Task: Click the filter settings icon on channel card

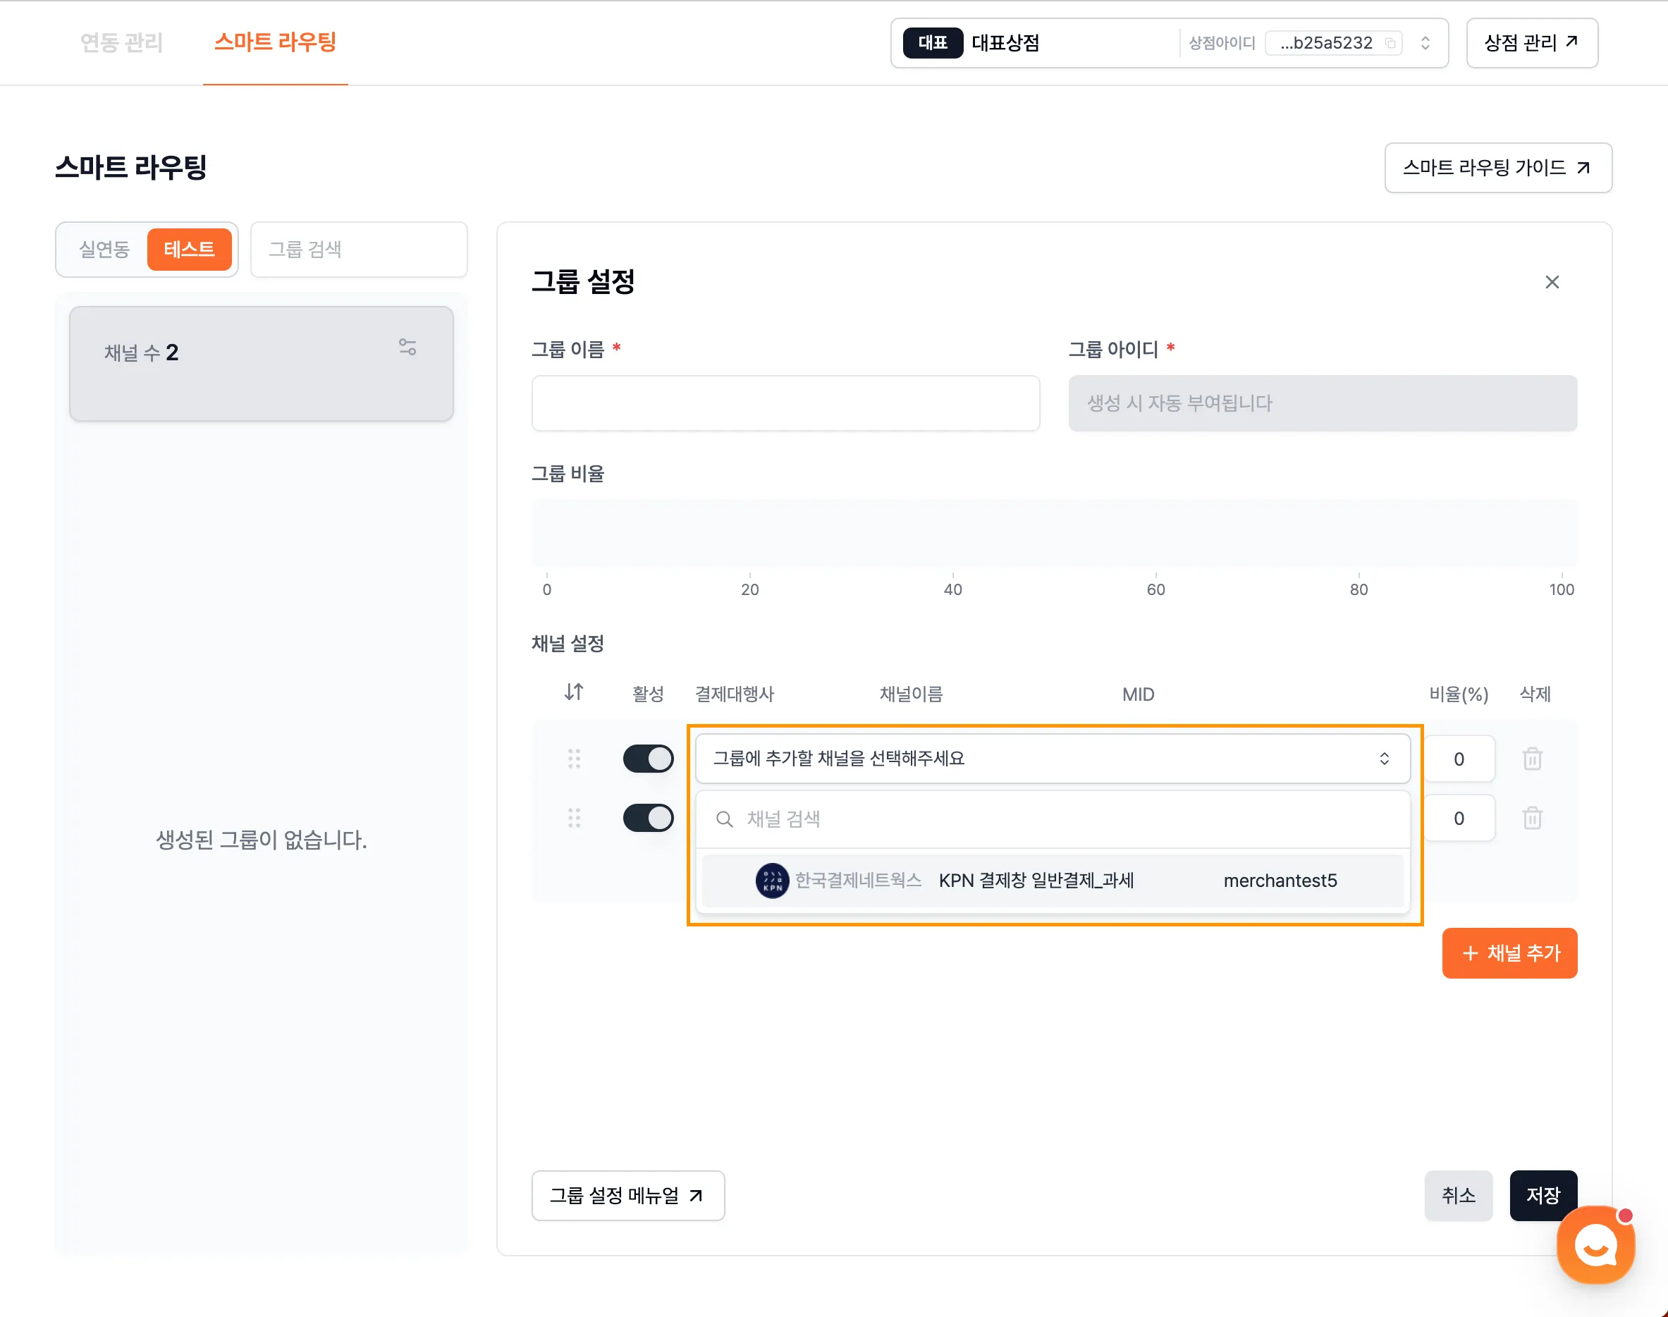Action: tap(407, 347)
